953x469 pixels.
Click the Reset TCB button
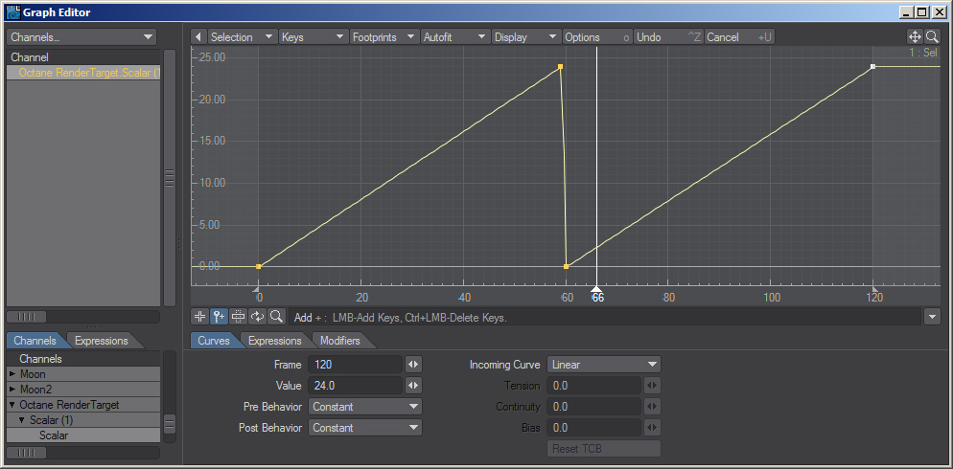click(x=603, y=449)
